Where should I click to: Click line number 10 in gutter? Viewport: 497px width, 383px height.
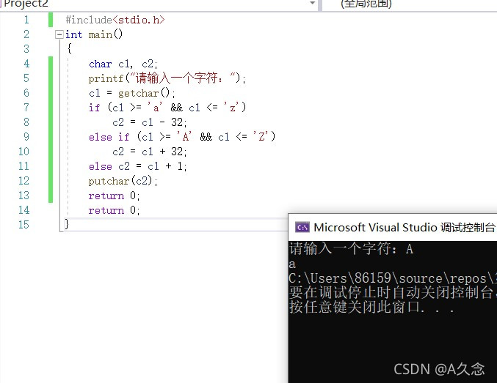[x=23, y=152]
